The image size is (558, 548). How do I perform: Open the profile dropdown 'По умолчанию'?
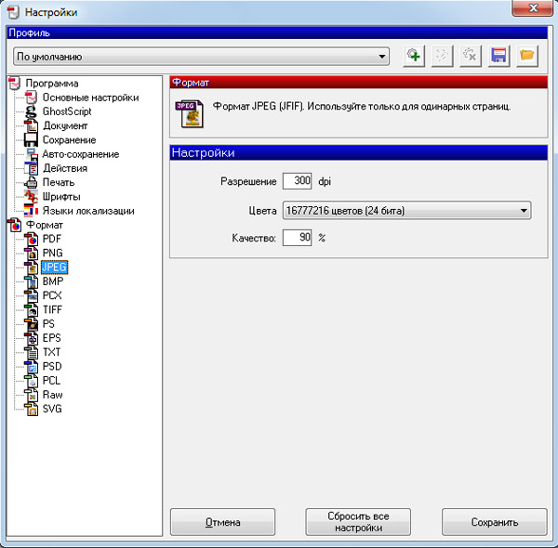(x=201, y=57)
